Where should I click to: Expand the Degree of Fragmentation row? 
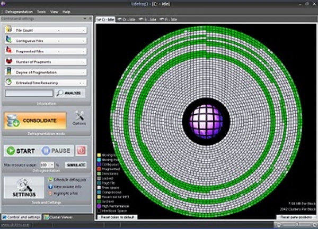tap(84, 72)
